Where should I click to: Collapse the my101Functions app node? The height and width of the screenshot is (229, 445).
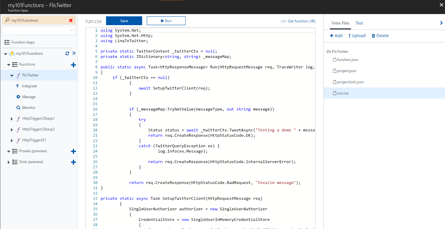point(6,54)
